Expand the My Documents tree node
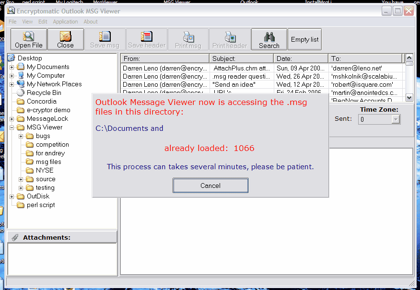This screenshot has height=290, width=420. click(x=12, y=67)
